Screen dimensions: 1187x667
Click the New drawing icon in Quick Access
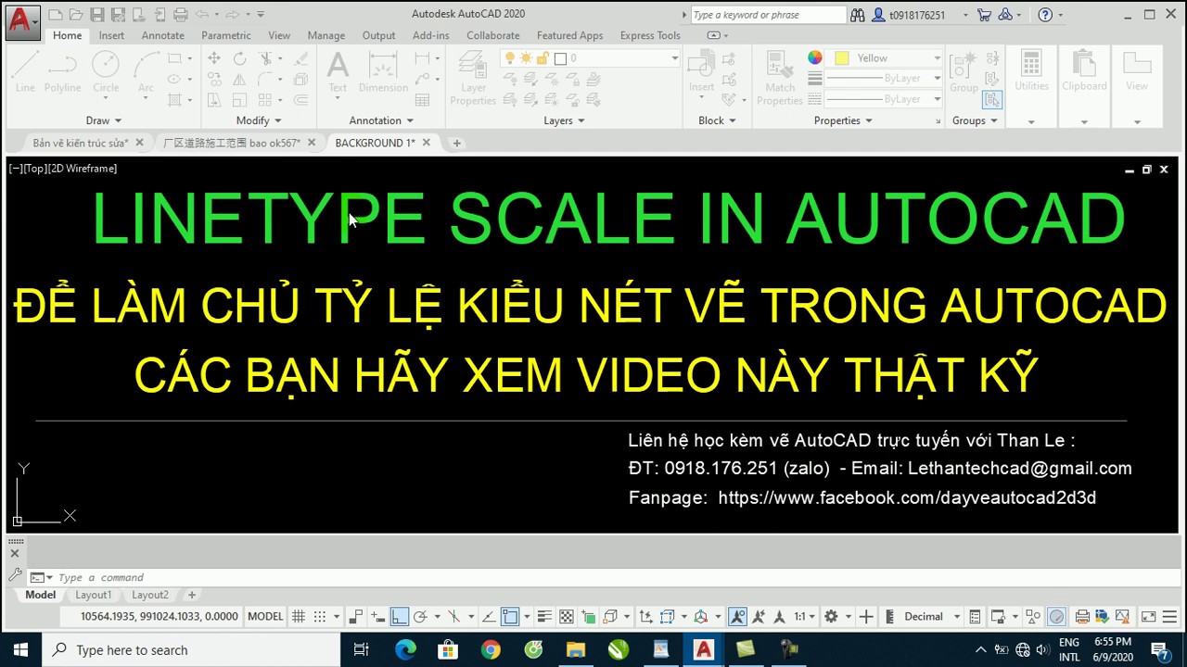56,15
